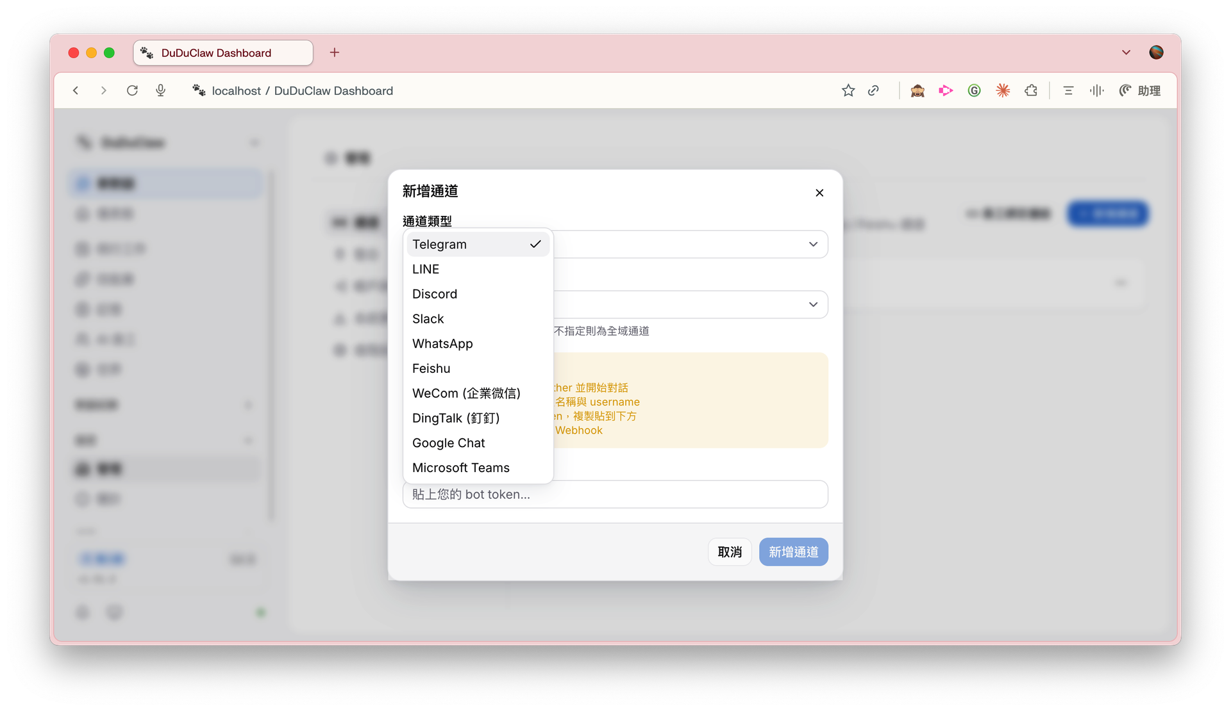Click the localhost address bar
1231x711 pixels.
(x=302, y=91)
